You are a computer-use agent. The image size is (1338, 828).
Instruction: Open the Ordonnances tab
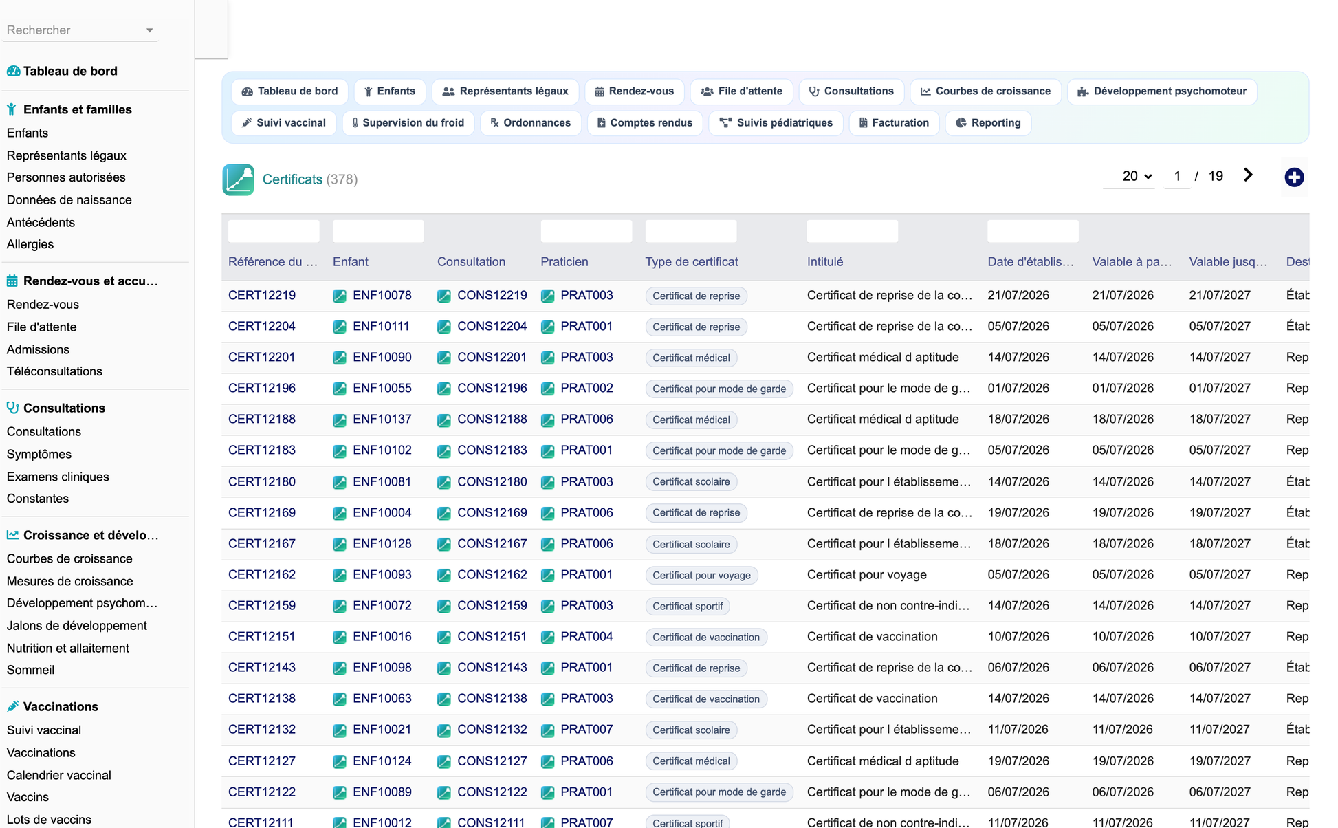coord(531,123)
